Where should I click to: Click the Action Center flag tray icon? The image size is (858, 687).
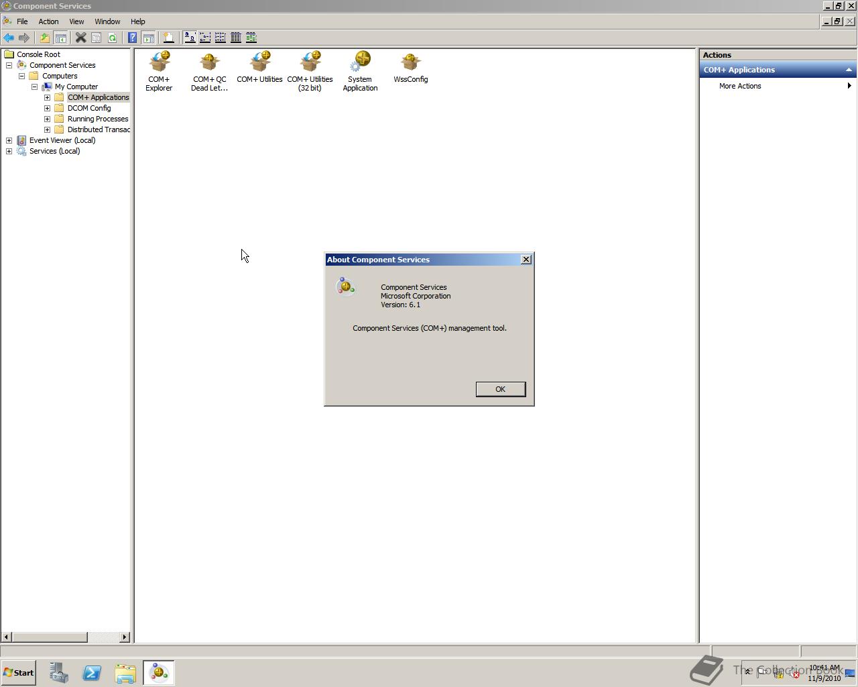click(762, 673)
